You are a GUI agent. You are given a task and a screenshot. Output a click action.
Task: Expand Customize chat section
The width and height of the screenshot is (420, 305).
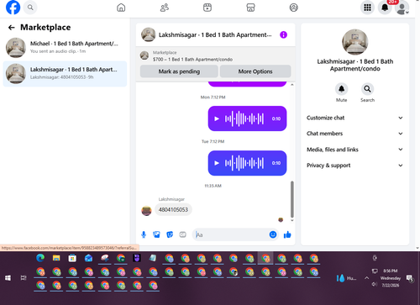pos(354,118)
